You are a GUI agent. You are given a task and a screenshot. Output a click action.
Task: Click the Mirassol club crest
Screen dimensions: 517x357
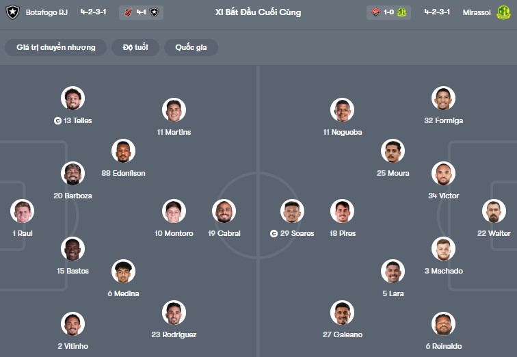tap(503, 12)
